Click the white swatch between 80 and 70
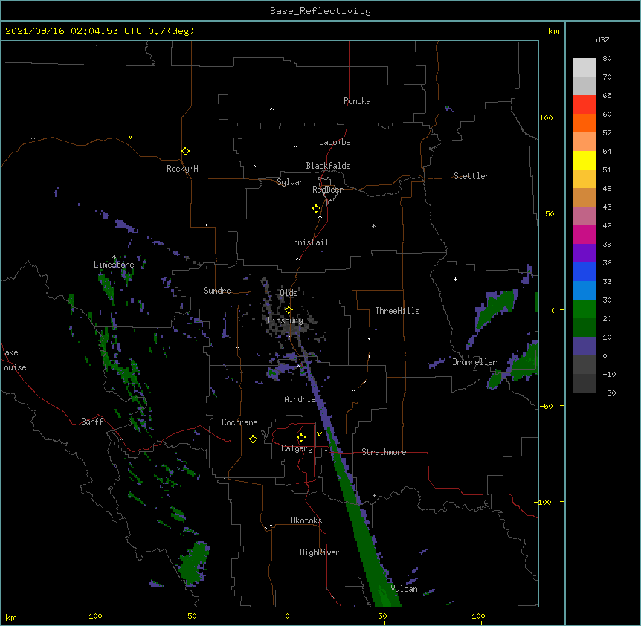641x626 pixels. pyautogui.click(x=584, y=68)
